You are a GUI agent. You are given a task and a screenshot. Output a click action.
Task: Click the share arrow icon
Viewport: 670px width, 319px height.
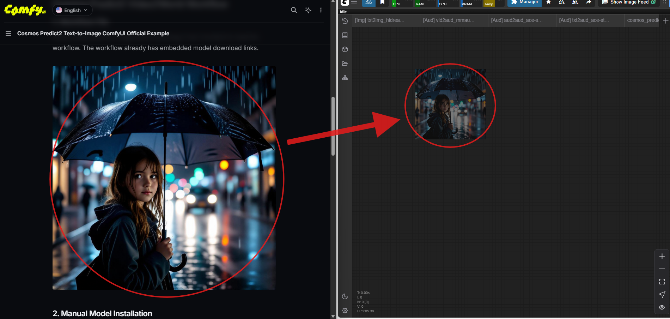point(589,2)
